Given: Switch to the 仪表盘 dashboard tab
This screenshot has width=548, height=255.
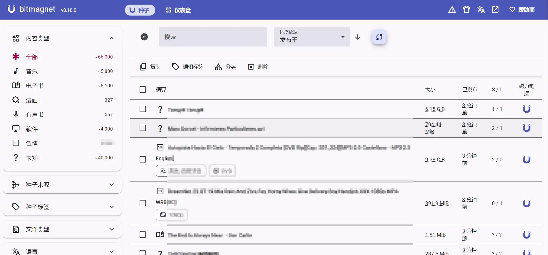Looking at the screenshot, I should [x=178, y=10].
